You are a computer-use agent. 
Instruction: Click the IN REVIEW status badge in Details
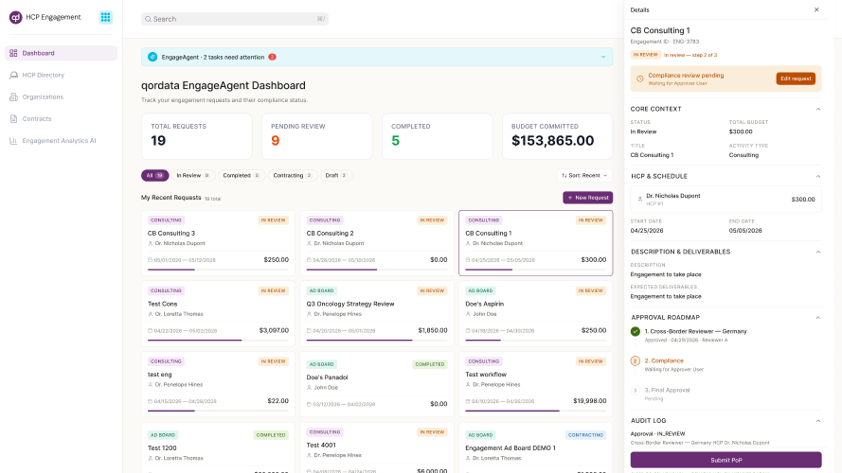coord(645,55)
